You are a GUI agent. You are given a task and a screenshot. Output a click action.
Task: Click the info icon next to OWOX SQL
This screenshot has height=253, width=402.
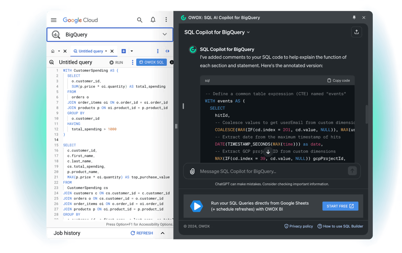point(172,62)
